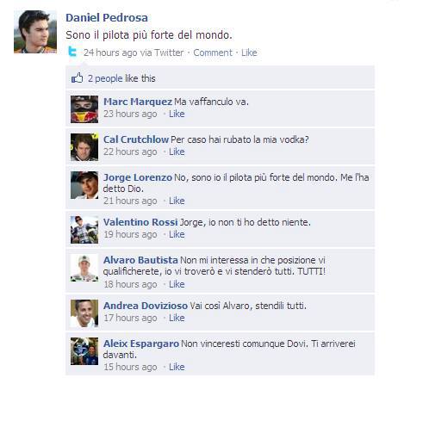Screen dimensions: 423x421
Task: Like Valentino Rossi's comment
Action: tap(177, 234)
